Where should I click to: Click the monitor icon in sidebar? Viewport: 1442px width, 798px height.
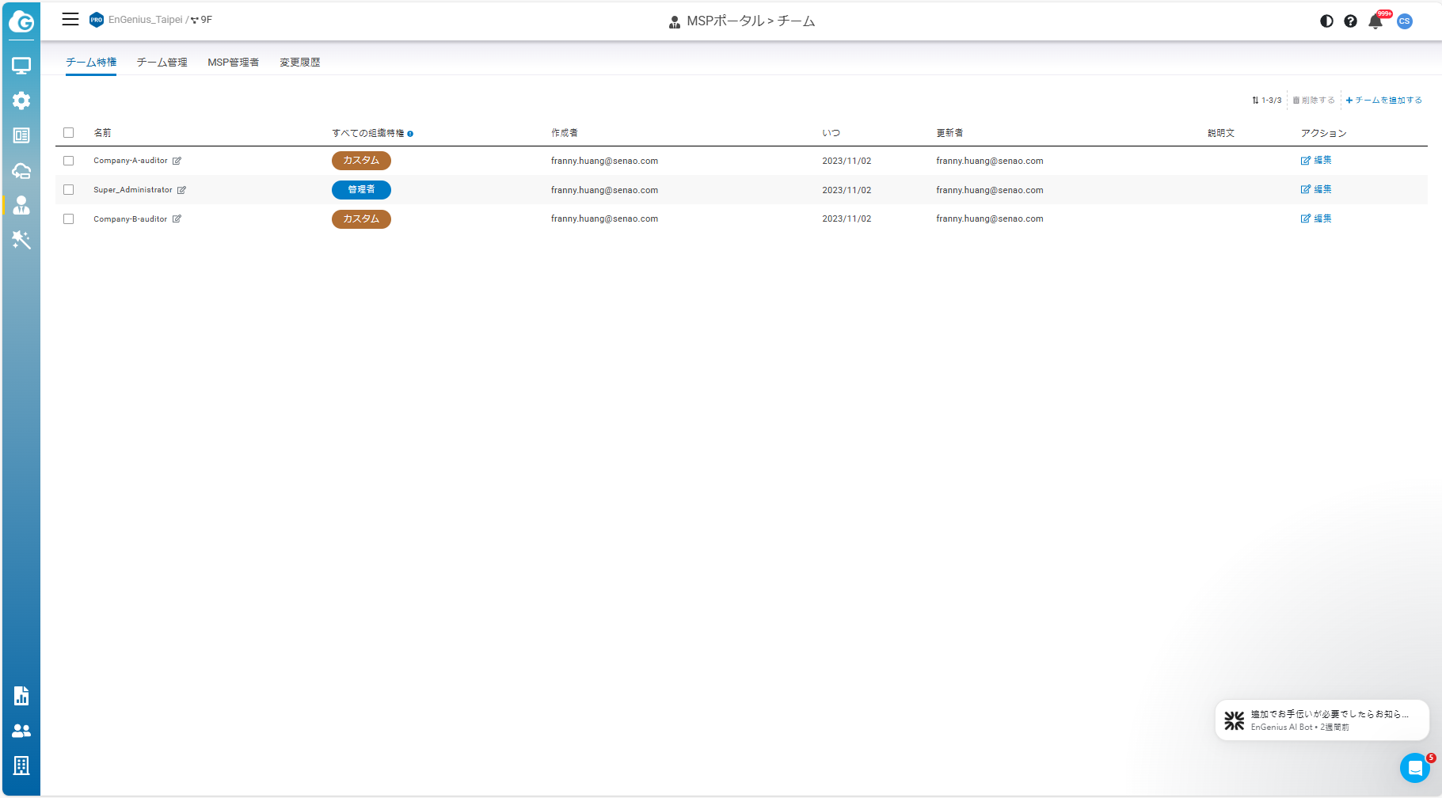pos(21,66)
